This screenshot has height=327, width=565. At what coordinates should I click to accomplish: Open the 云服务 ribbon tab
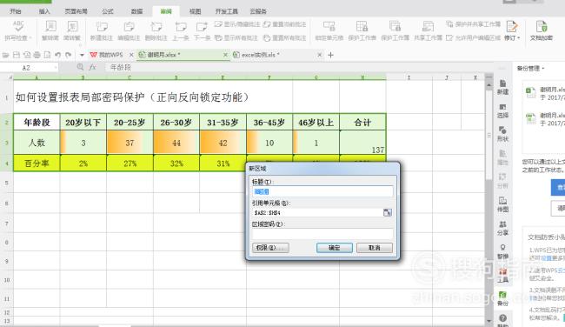tap(258, 11)
